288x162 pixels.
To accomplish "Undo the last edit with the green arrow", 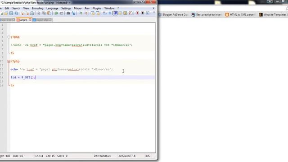I will tap(56, 13).
